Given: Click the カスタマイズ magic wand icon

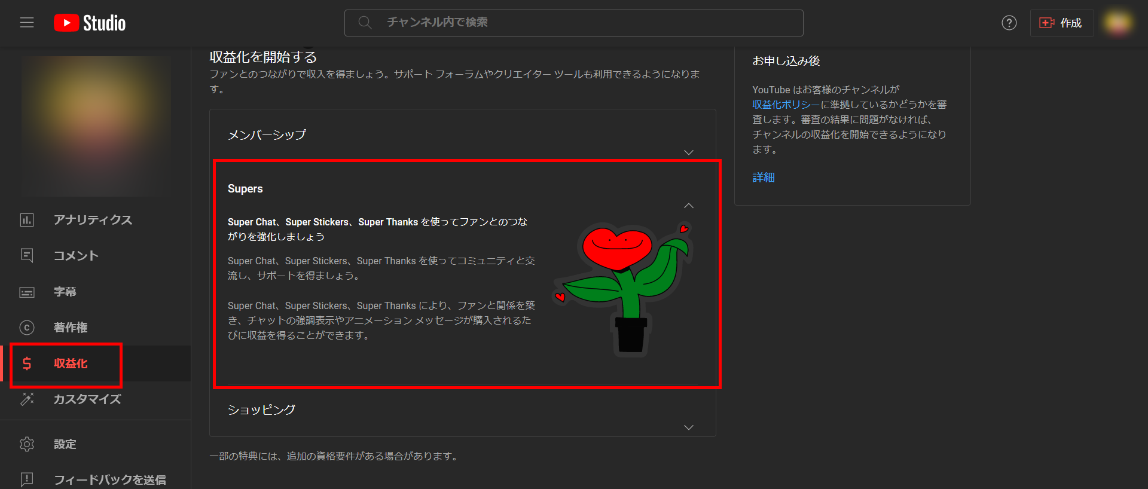Looking at the screenshot, I should pos(27,399).
